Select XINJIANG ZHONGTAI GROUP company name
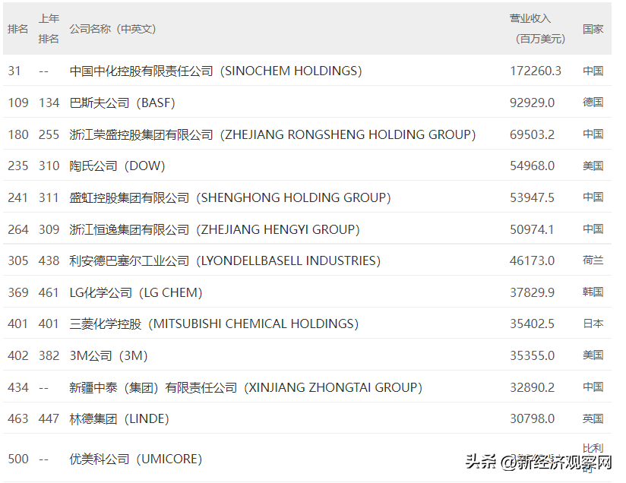626x483 pixels. point(245,387)
